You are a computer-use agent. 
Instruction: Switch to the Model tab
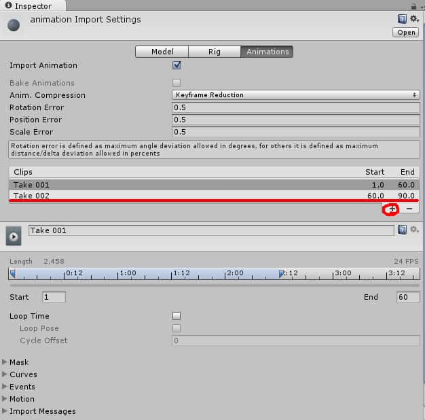tap(162, 52)
